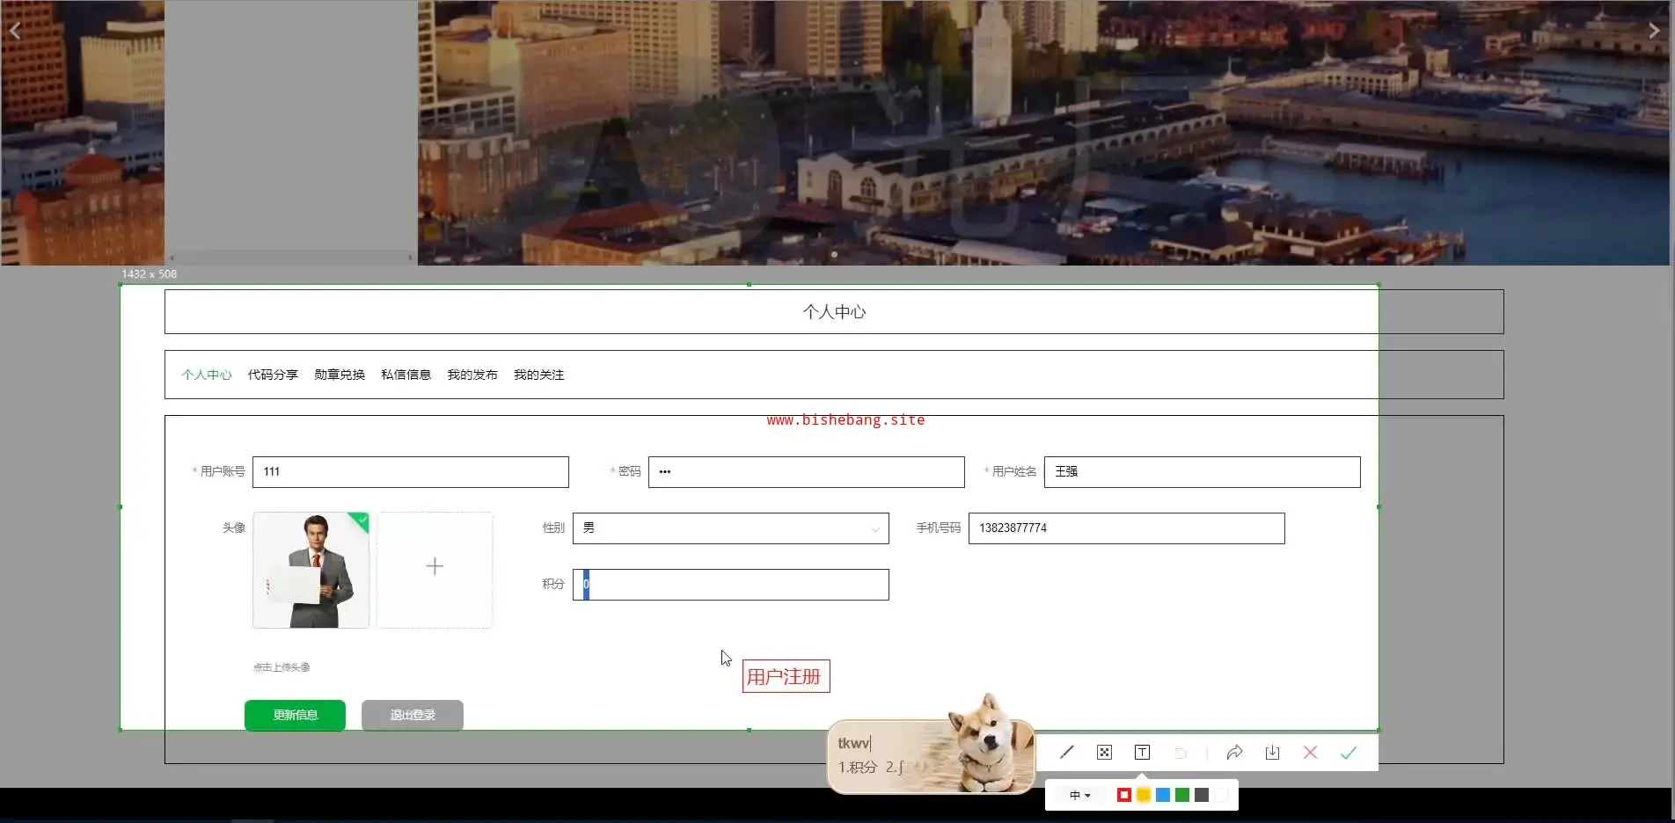This screenshot has height=823, width=1675.
Task: Open the 私信信息 tab
Action: coord(406,375)
